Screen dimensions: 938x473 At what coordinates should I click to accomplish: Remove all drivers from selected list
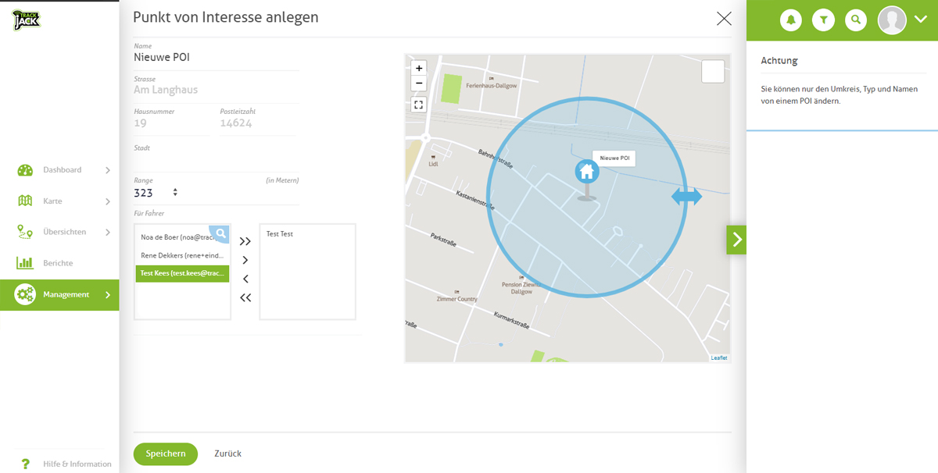pyautogui.click(x=245, y=297)
